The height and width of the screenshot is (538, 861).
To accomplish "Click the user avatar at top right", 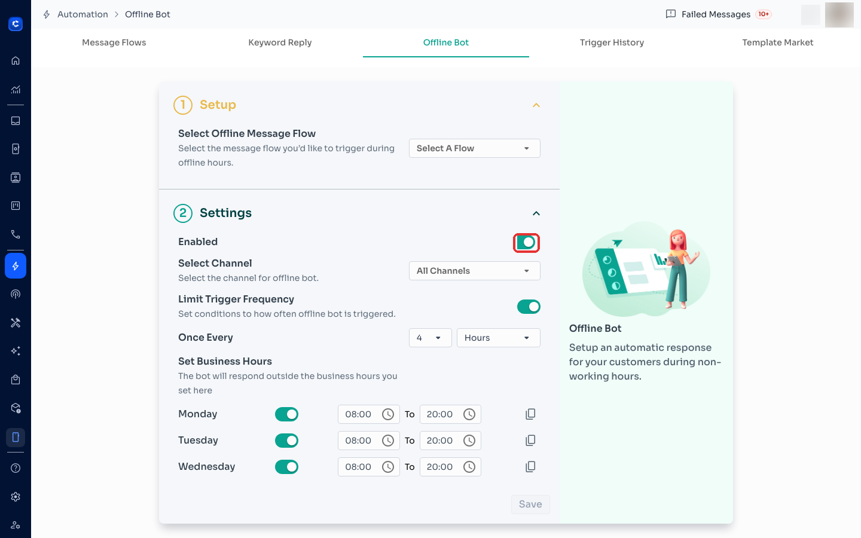I will 839,15.
